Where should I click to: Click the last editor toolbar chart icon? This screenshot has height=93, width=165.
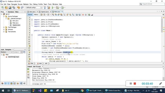click(x=92, y=15)
